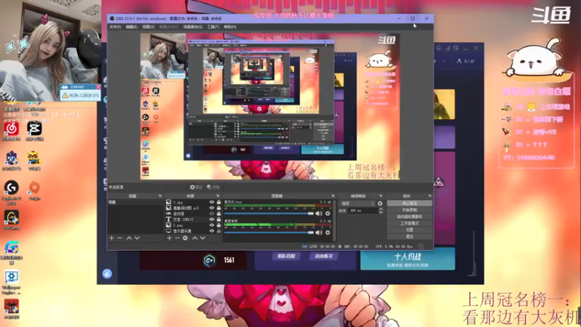Pop out the Sources dock panel
The height and width of the screenshot is (327, 581).
pos(218,195)
